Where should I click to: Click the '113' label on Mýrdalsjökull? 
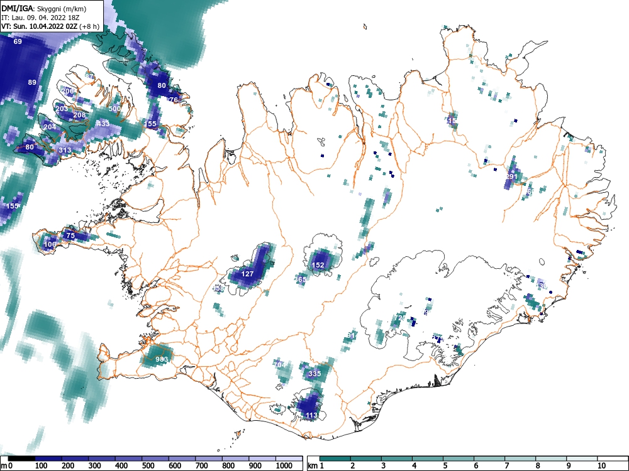click(x=312, y=415)
